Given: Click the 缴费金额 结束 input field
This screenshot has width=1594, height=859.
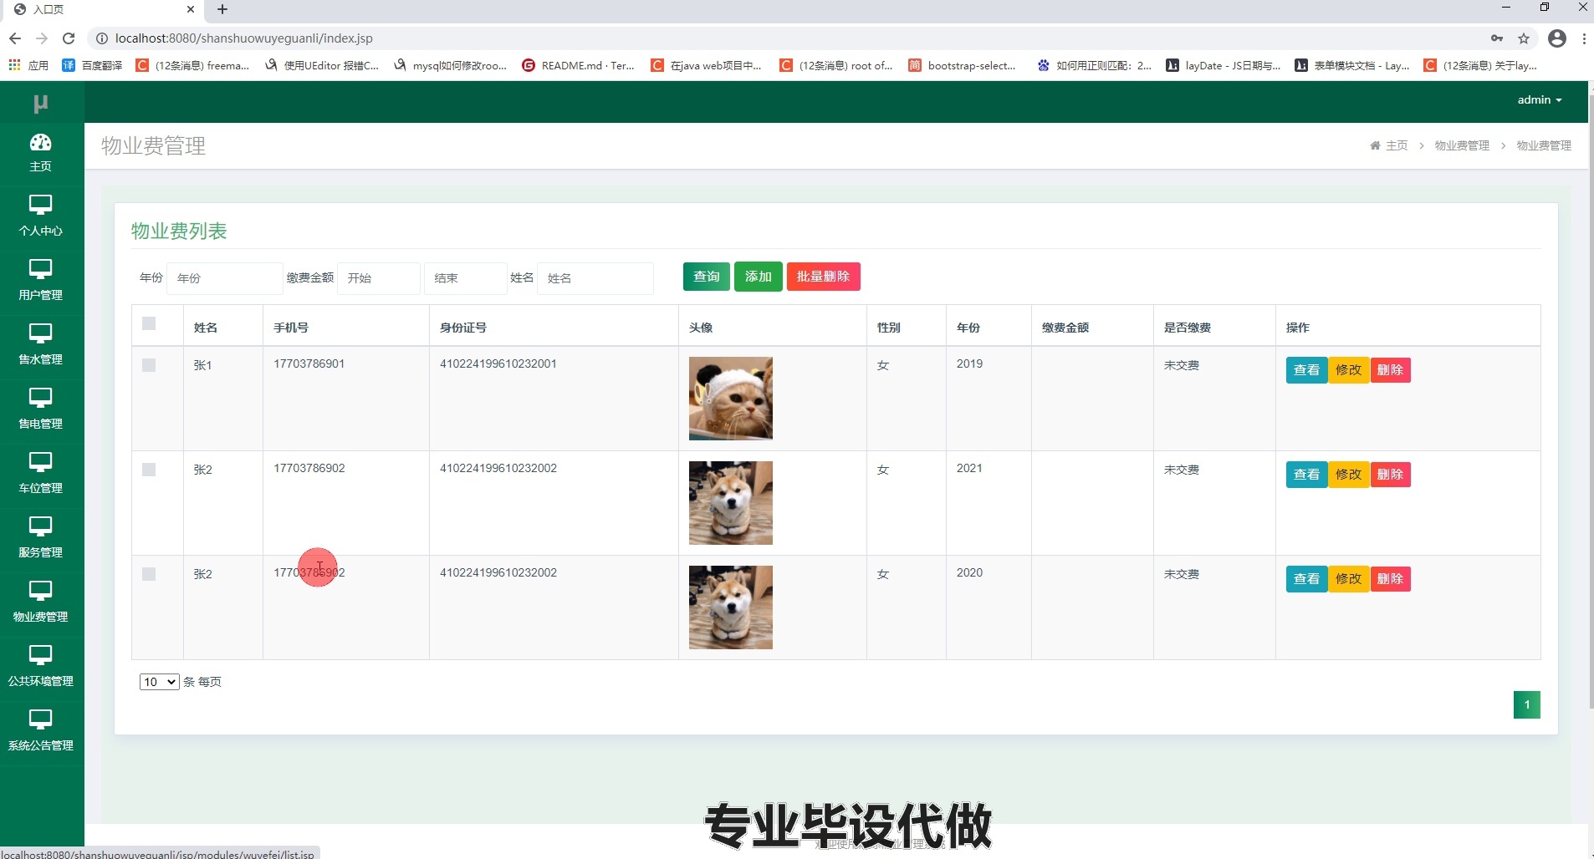Looking at the screenshot, I should (466, 278).
